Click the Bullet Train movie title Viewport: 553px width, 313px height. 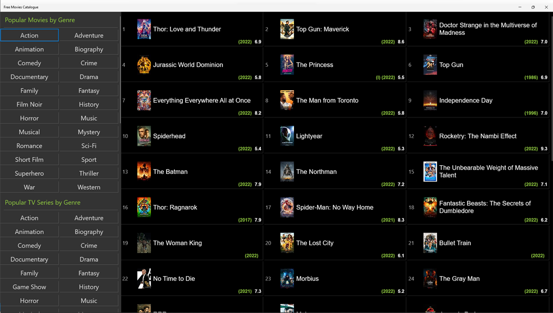455,243
